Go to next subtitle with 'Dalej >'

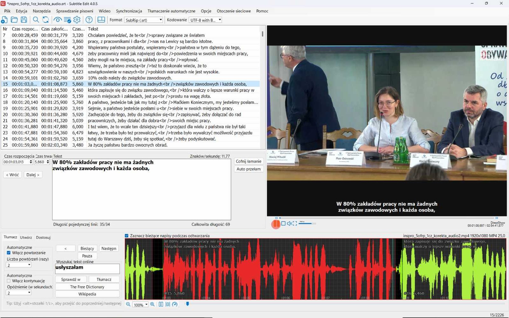click(x=33, y=175)
